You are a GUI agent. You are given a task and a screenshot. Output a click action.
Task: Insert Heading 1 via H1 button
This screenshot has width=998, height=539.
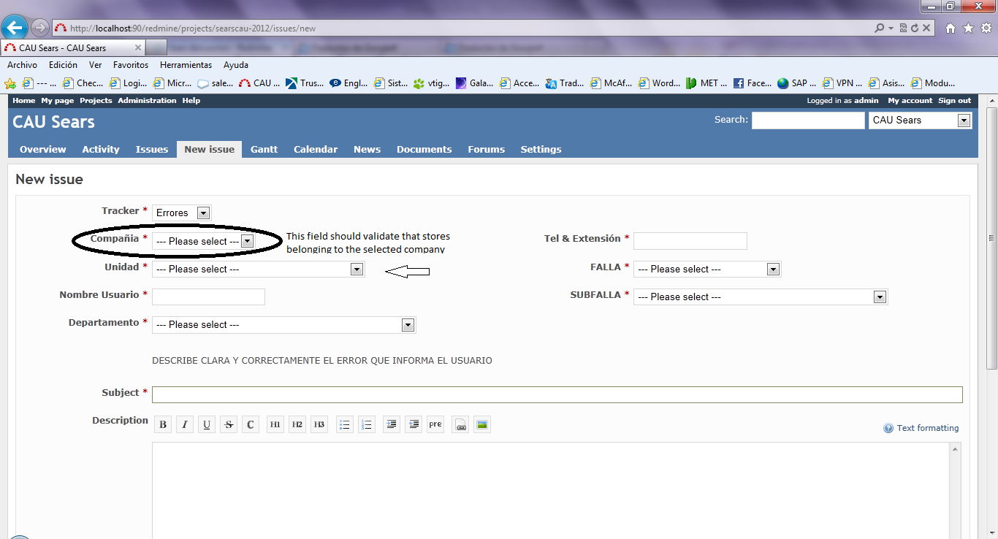(x=275, y=424)
